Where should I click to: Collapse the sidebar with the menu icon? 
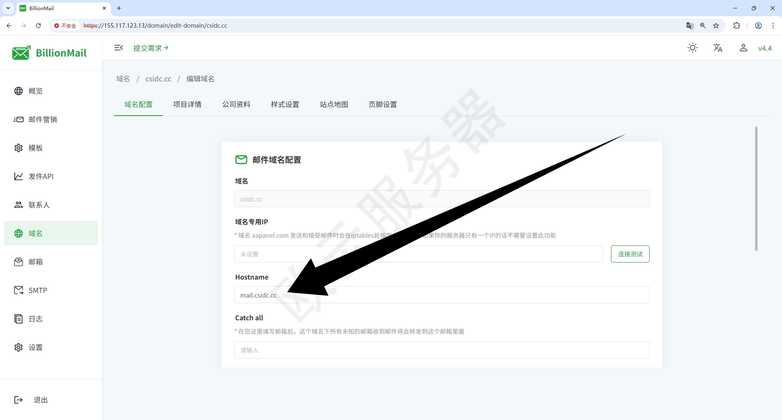(119, 48)
